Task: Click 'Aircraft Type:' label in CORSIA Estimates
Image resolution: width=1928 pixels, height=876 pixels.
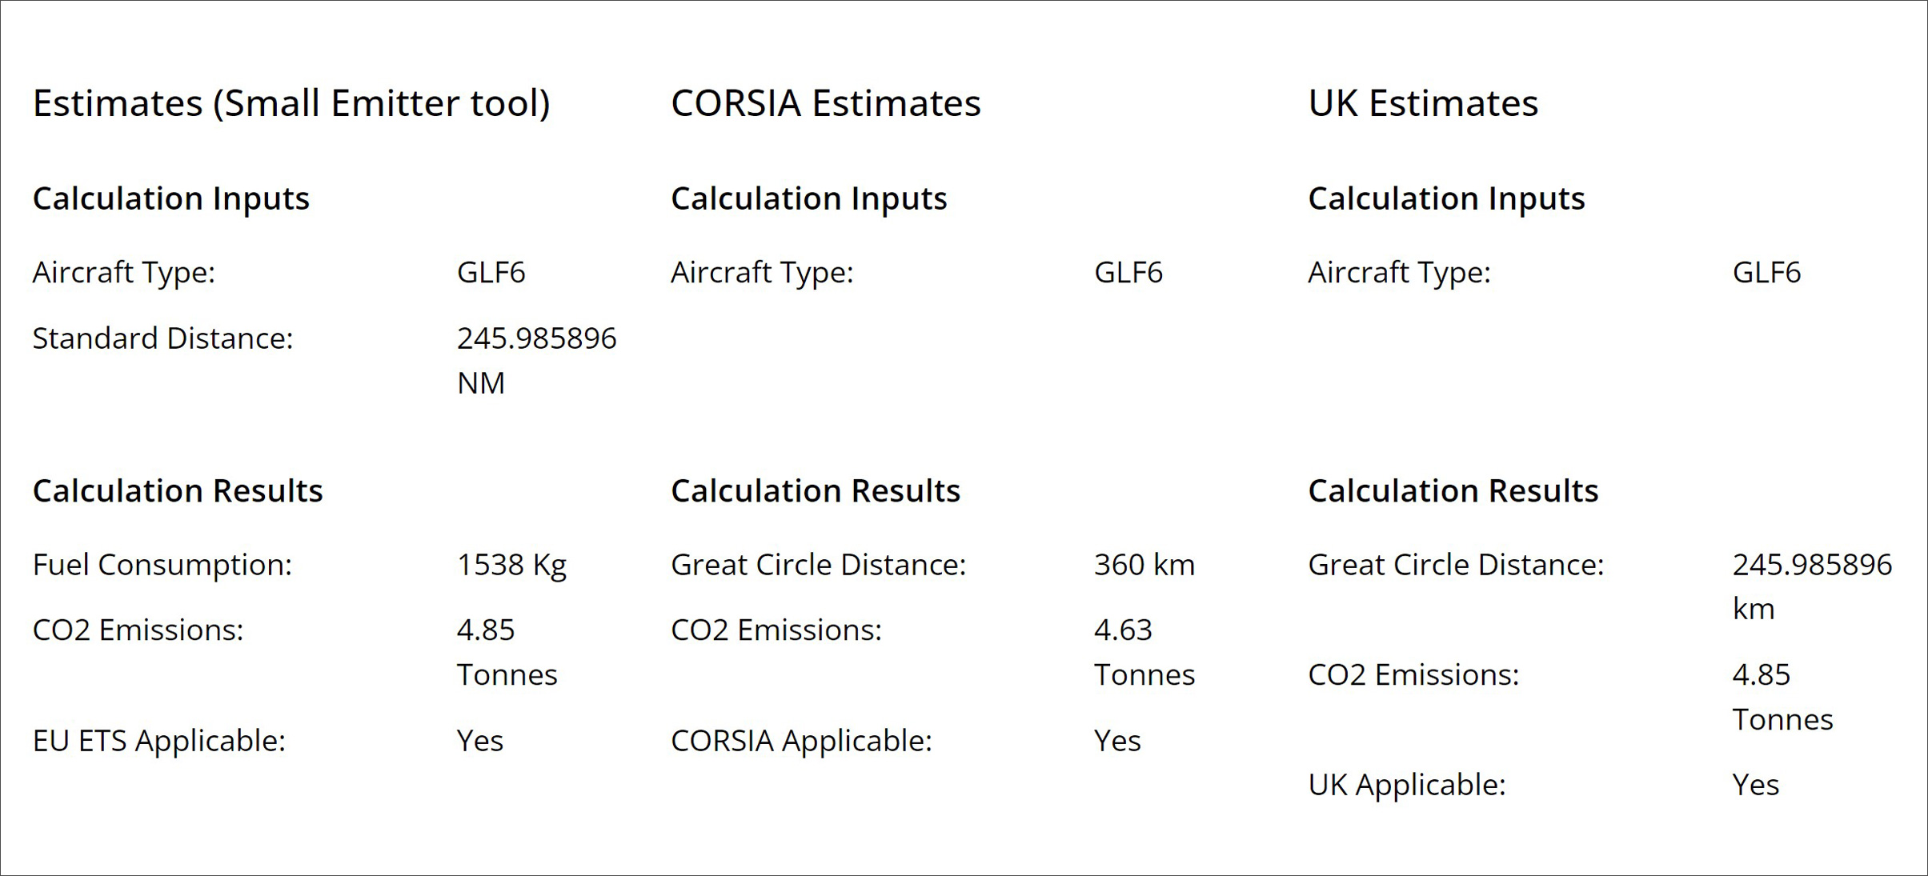Action: click(x=762, y=273)
